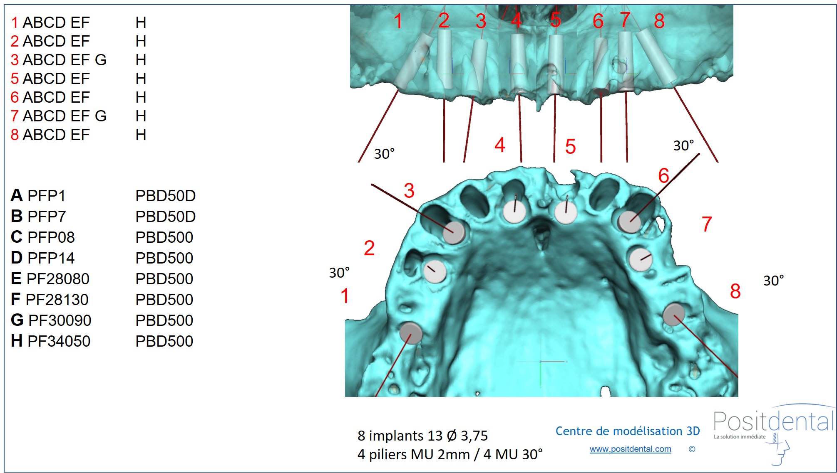Click the 'Centre de modélisation 3D' text

click(x=627, y=431)
